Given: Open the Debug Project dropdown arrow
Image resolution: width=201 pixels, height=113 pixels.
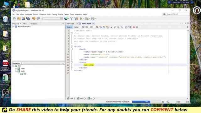Looking at the screenshot, I should click(90, 19).
